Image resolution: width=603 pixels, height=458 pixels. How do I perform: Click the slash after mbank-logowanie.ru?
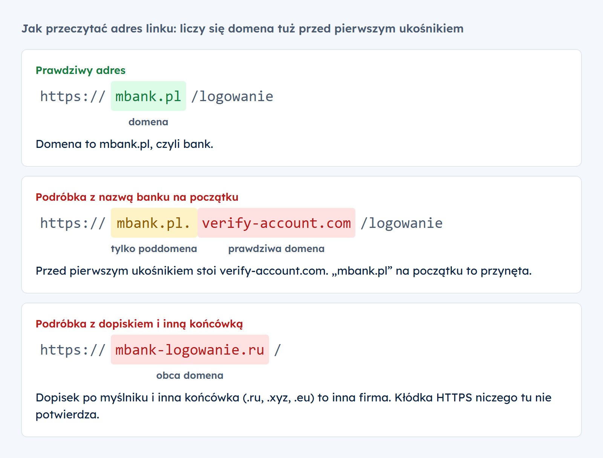coord(278,350)
